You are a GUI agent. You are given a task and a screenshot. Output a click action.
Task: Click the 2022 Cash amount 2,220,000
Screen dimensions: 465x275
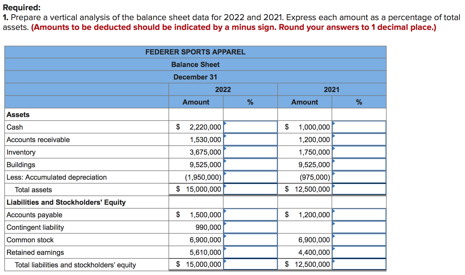205,127
